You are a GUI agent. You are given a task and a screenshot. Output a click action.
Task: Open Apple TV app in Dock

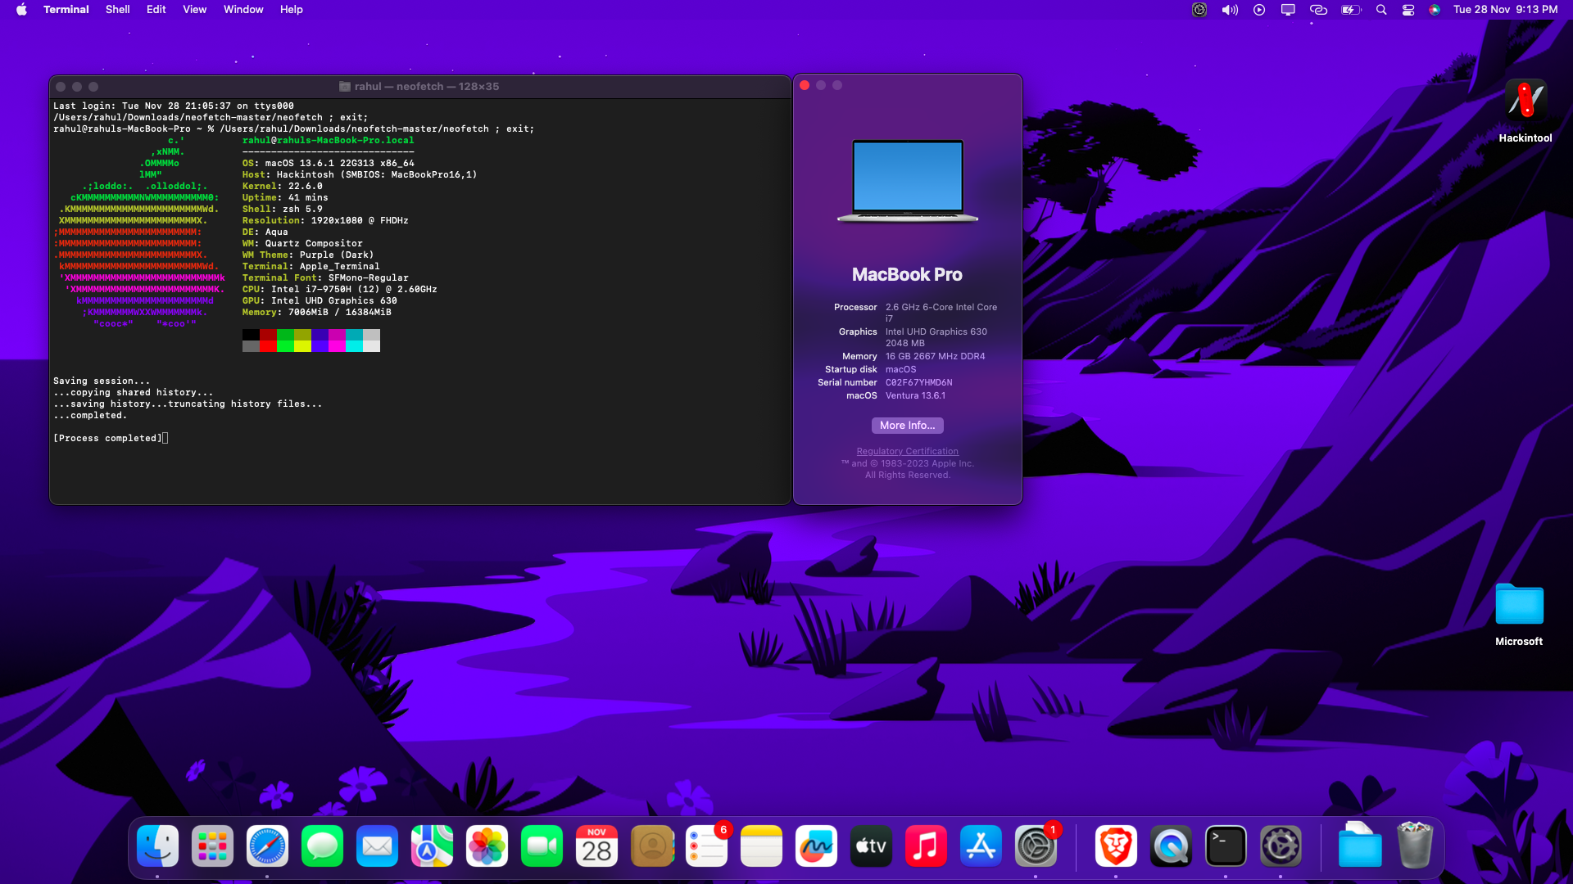pos(871,846)
